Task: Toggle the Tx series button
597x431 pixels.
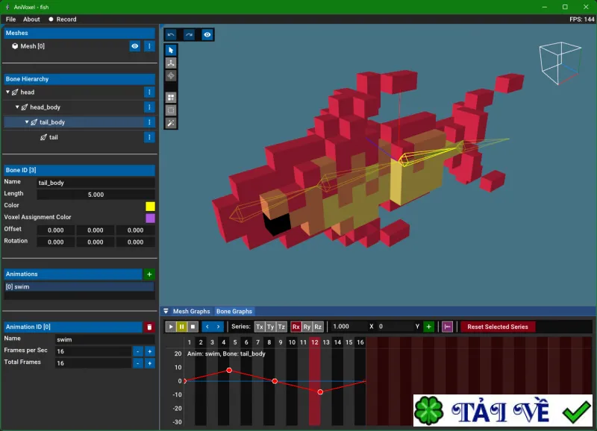Action: click(x=259, y=327)
